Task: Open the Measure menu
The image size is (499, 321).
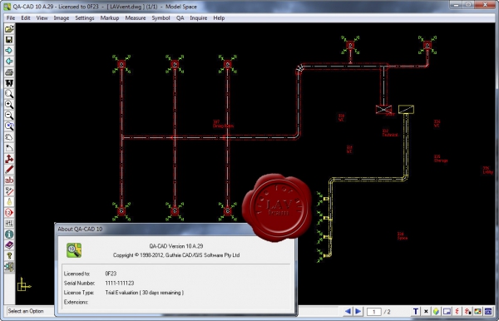Action: (136, 18)
